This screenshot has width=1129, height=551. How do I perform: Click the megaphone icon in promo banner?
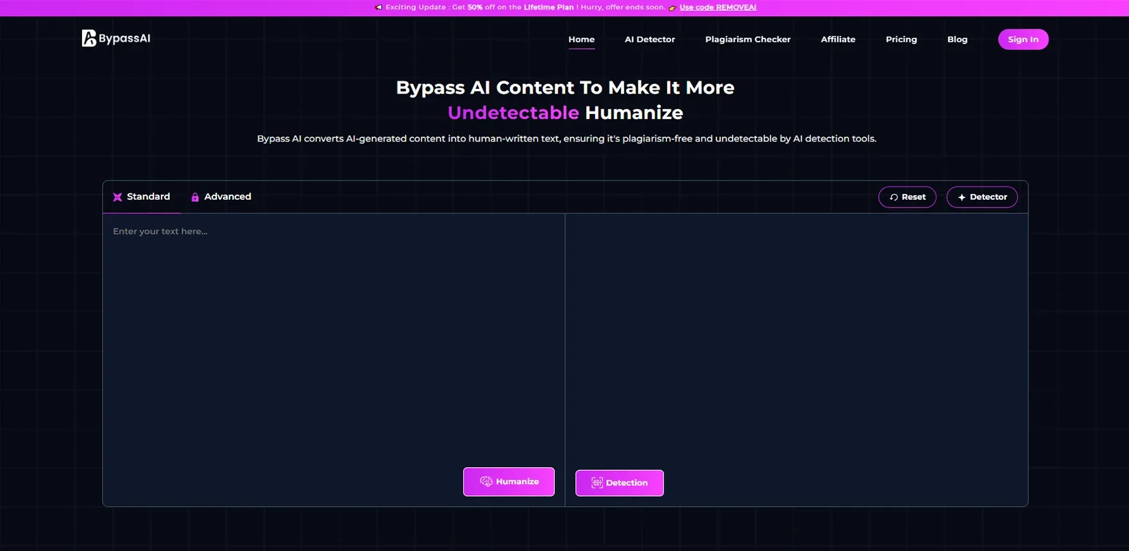(x=378, y=8)
